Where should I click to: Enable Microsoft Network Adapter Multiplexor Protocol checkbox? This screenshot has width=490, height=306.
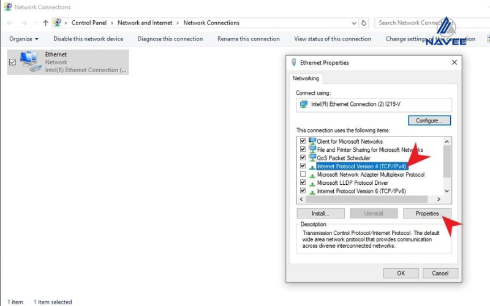tap(303, 174)
